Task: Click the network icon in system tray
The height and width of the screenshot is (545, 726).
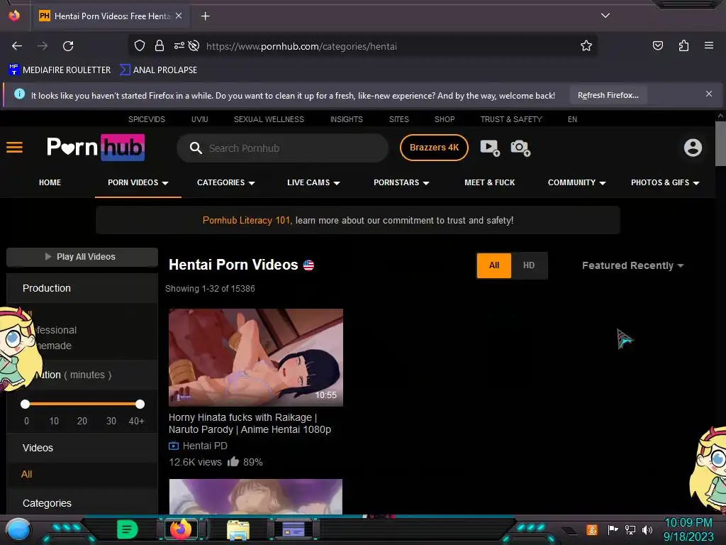Action: [x=630, y=529]
